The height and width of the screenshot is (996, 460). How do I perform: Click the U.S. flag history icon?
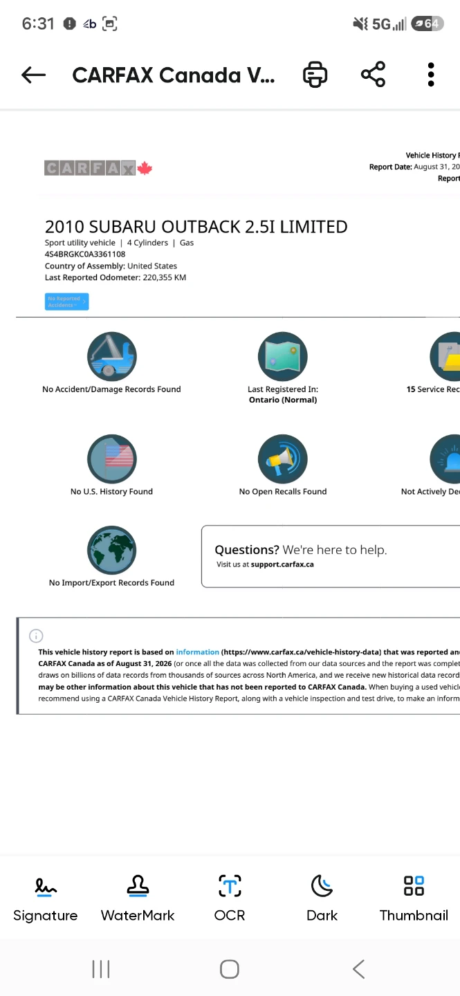(x=112, y=459)
